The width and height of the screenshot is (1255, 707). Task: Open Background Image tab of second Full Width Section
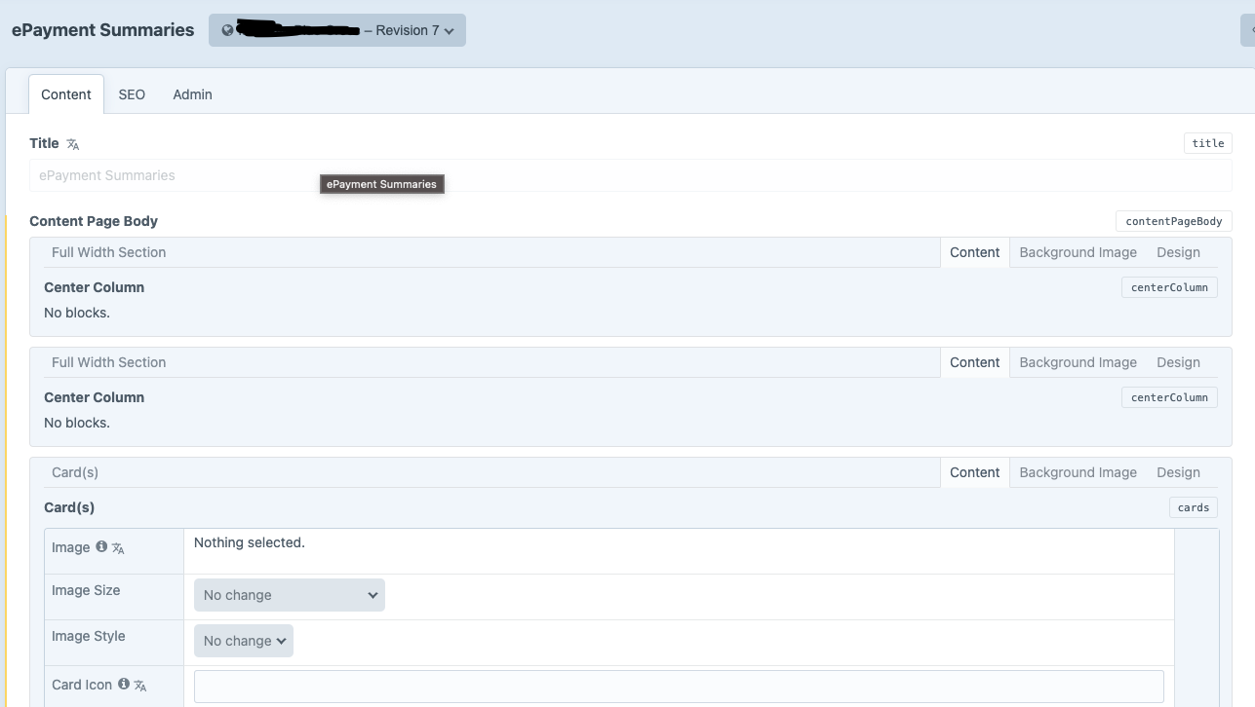point(1078,362)
